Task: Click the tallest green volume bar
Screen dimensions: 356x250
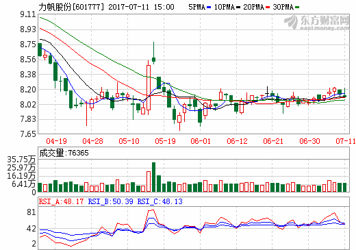Action: pyautogui.click(x=153, y=177)
